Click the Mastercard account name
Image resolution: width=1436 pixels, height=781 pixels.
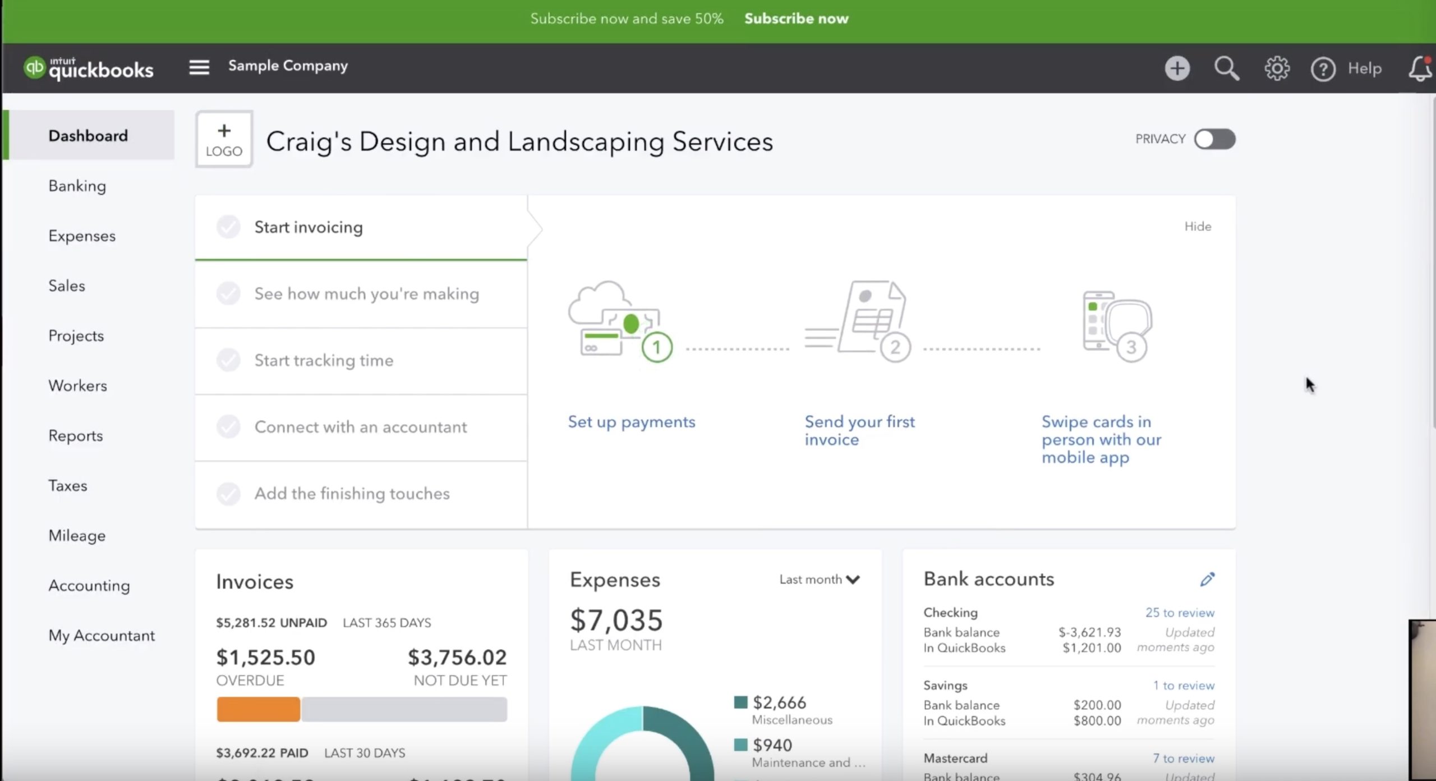[955, 759]
